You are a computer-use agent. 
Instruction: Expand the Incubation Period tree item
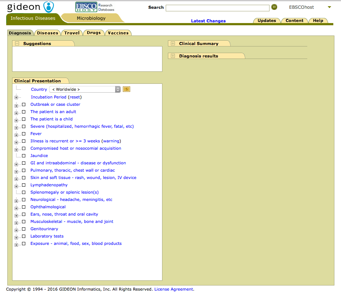coord(16,97)
